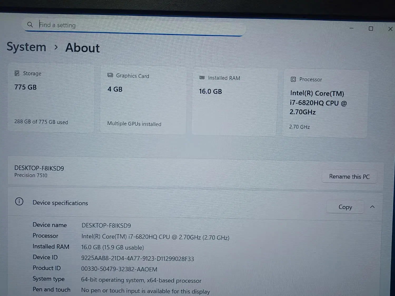Copy the device specifications
Viewport: 395px width, 296px height.
[x=345, y=207]
